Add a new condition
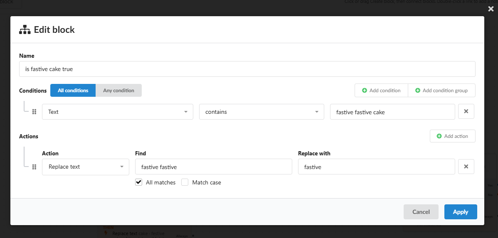 [381, 91]
